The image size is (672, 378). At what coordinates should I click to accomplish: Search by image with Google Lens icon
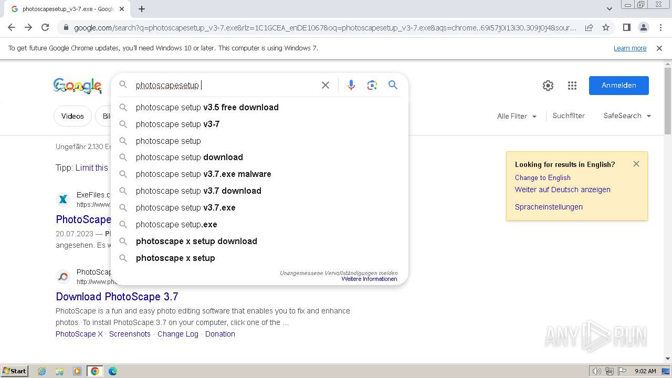tap(372, 85)
